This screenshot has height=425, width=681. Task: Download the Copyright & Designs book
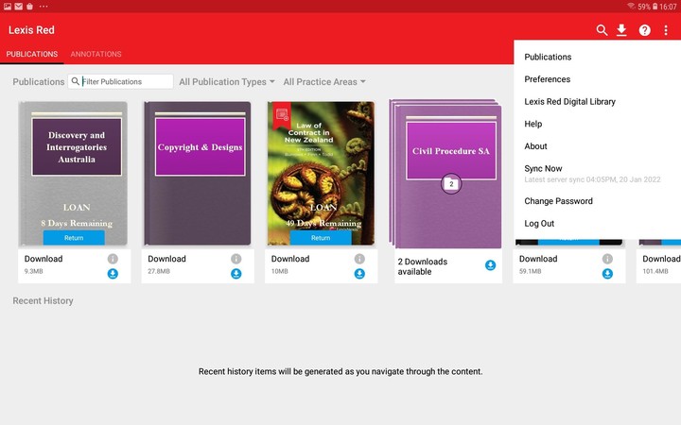click(236, 274)
